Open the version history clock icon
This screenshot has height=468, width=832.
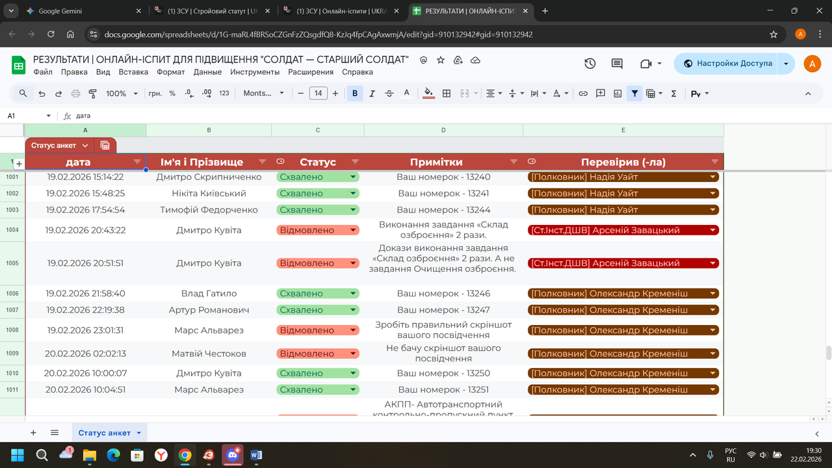(590, 64)
